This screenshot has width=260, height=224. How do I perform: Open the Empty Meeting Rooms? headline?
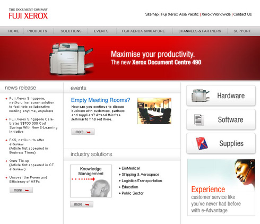(x=100, y=100)
